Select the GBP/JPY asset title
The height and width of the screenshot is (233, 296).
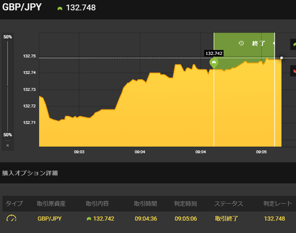(22, 7)
